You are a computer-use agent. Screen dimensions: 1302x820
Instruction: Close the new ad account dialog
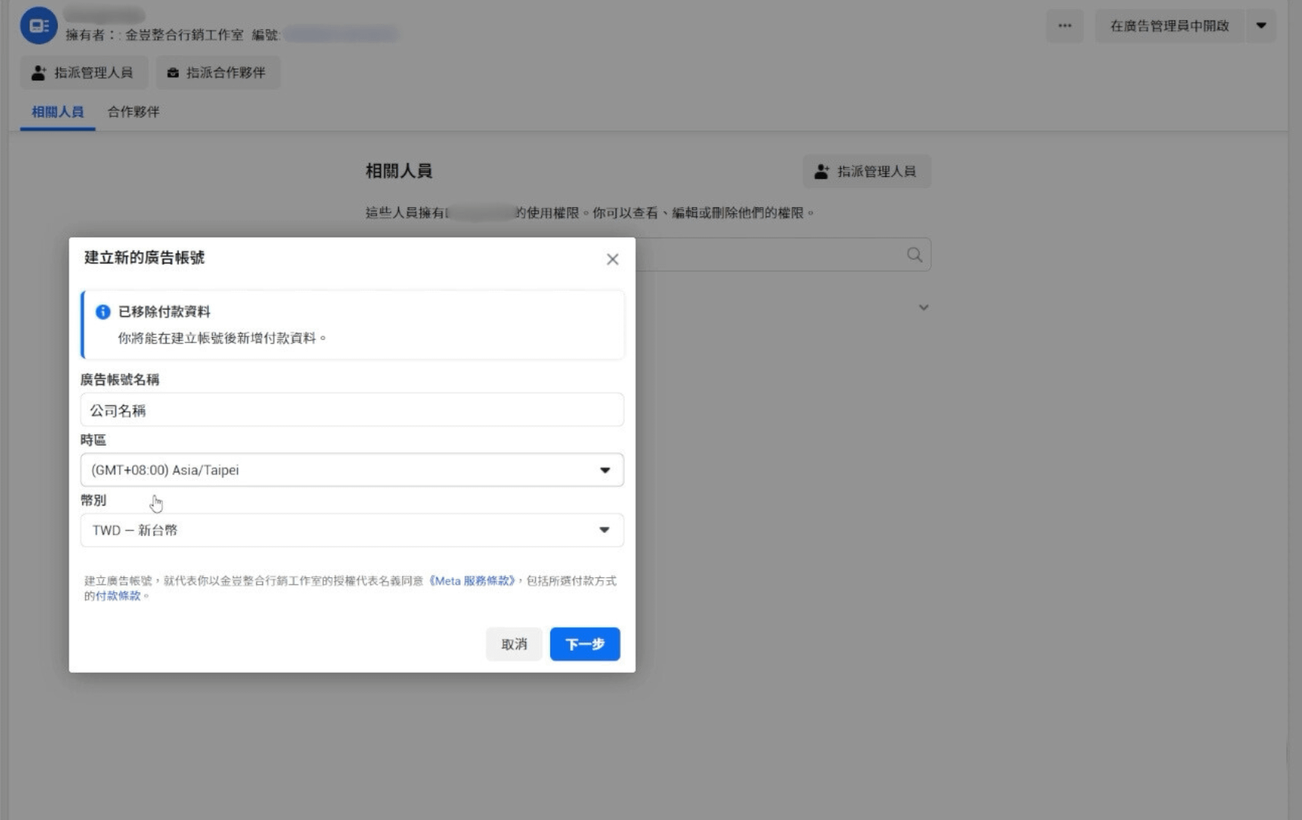[612, 260]
